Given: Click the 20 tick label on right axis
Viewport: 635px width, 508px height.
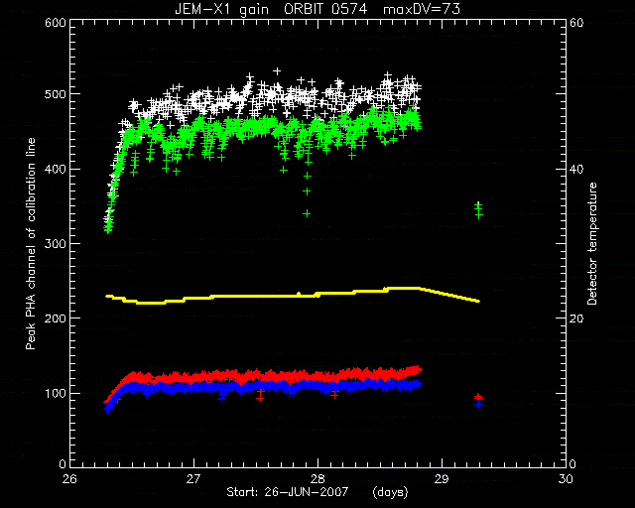Looking at the screenshot, I should (576, 318).
